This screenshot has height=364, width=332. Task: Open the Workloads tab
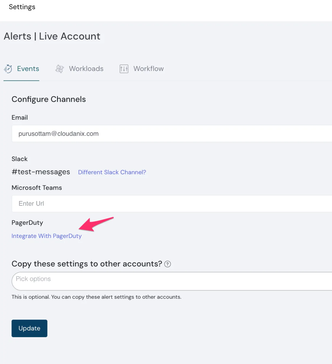coord(86,69)
